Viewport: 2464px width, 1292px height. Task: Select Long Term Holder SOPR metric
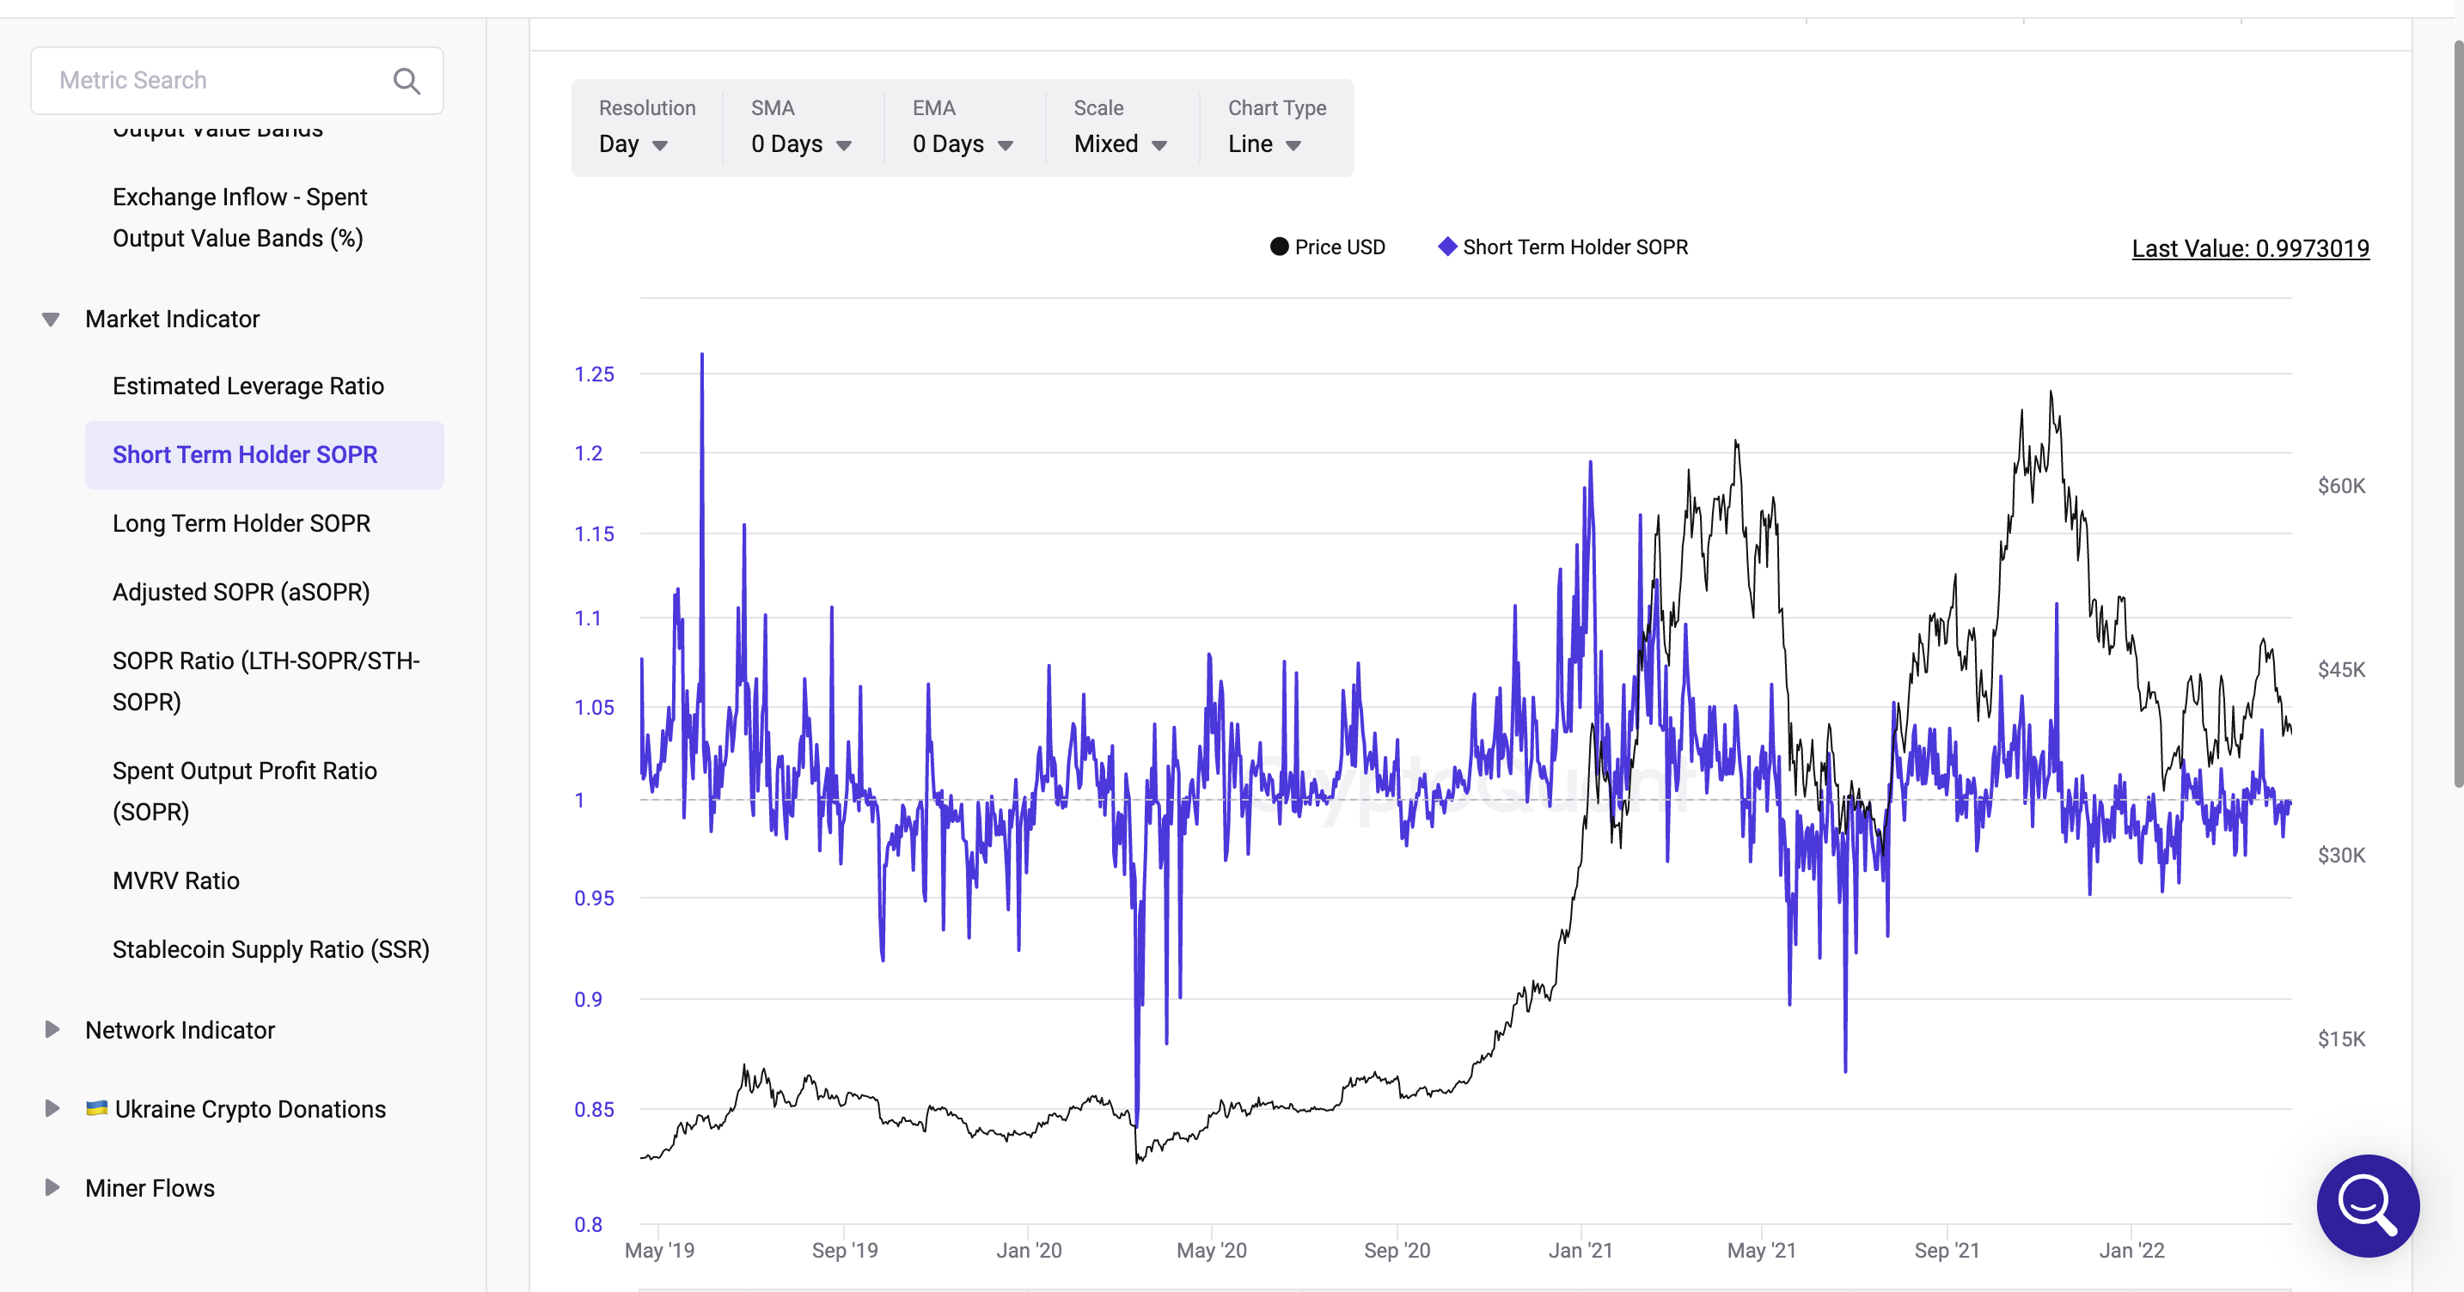(x=241, y=524)
